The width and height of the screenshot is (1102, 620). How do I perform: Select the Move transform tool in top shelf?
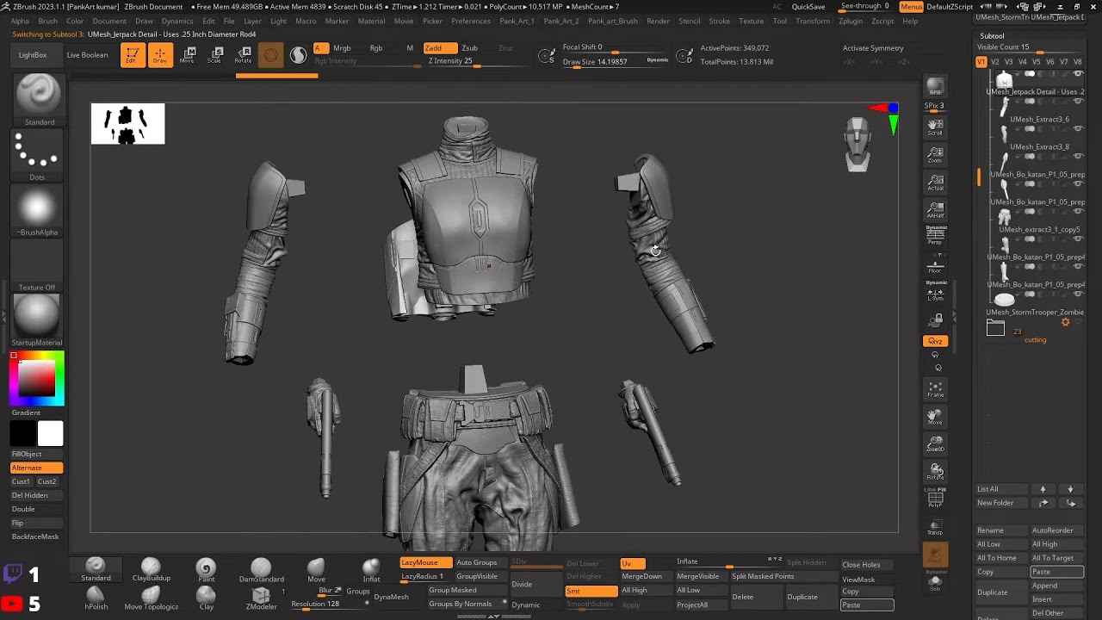pos(187,55)
